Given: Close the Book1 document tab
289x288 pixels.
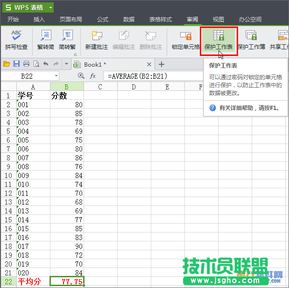Looking at the screenshot, I should point(149,64).
